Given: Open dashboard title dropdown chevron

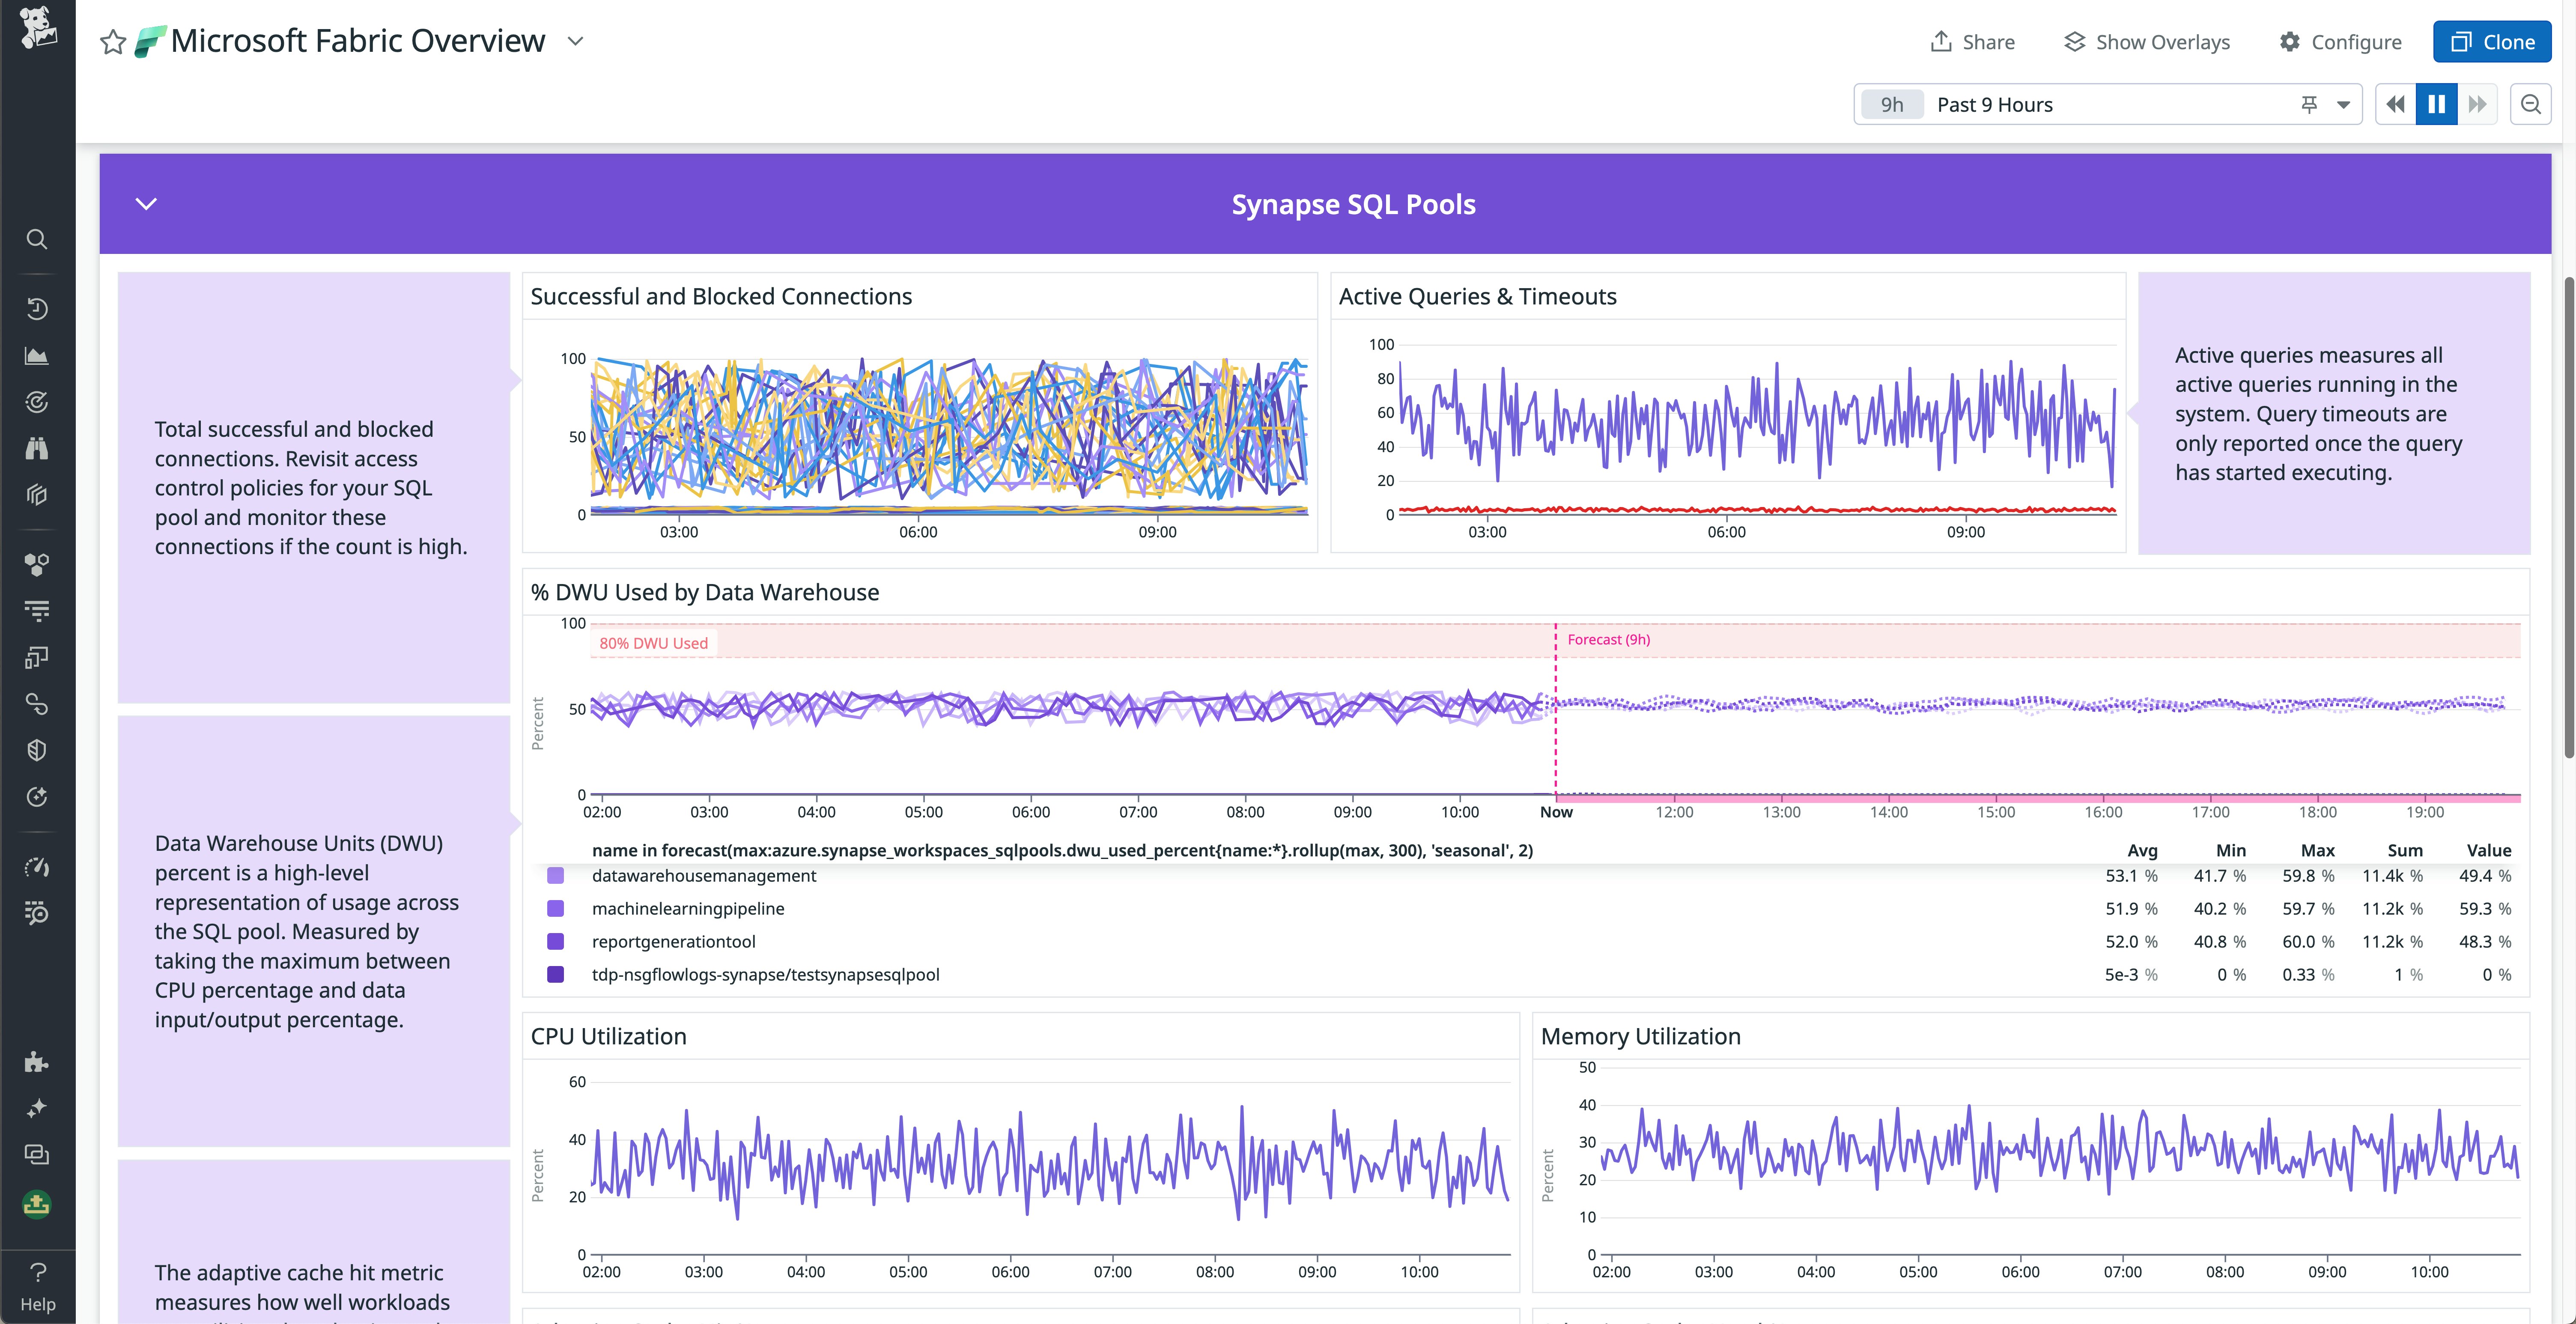Looking at the screenshot, I should (x=575, y=41).
